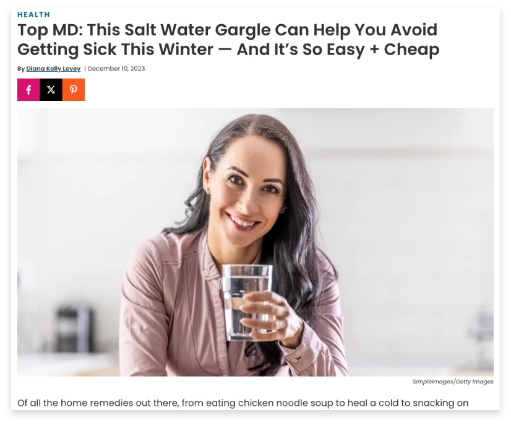Viewport: 511px width, 425px height.
Task: Click the word "Cheap" in the headline
Action: point(411,50)
